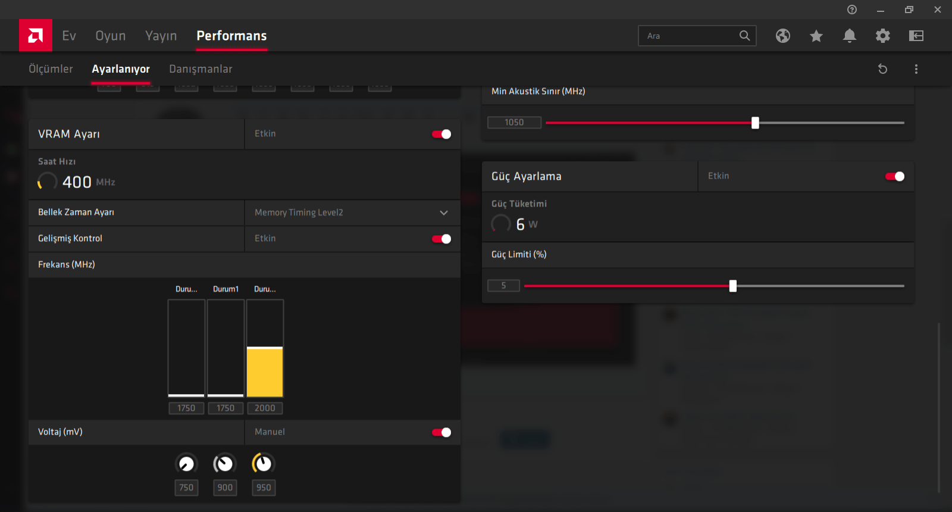952x512 pixels.
Task: Click the Frekans (MHz) label
Action: click(67, 264)
